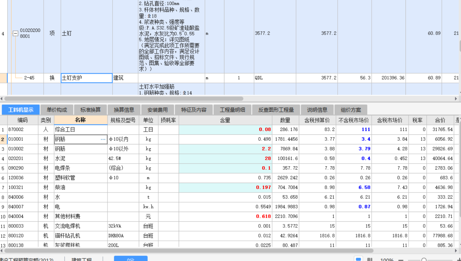Click the zoom slider handle
Viewport: 461px width, 261px height.
tap(424, 260)
